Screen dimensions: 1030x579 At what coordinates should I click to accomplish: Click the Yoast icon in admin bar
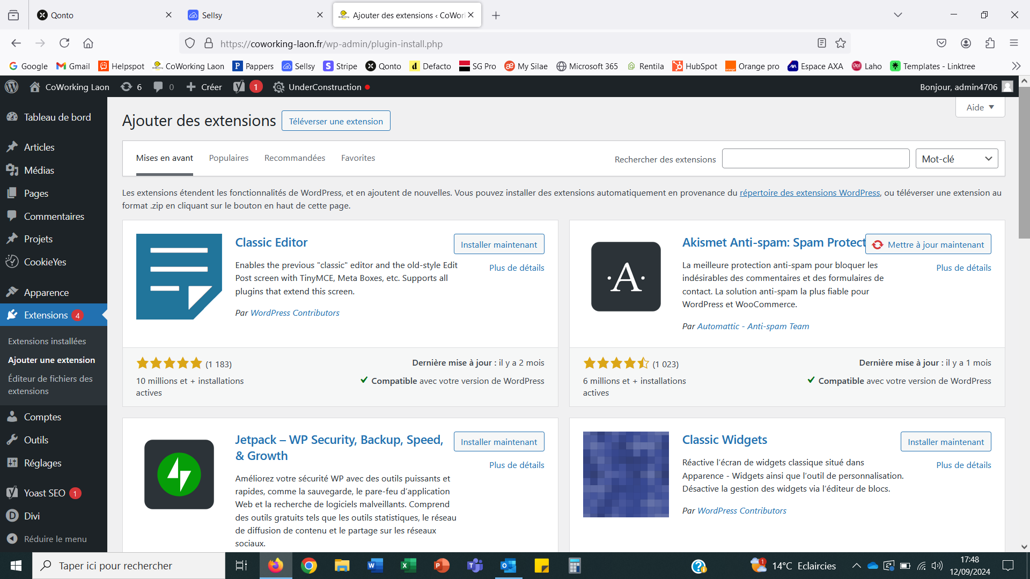point(239,87)
